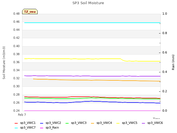The width and height of the screenshot is (177, 133).
Task: Click the magenta sp3_Rain legend swatch
Action: (42, 128)
